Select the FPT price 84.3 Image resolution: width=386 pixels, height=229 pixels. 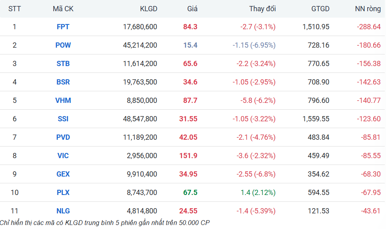point(190,26)
